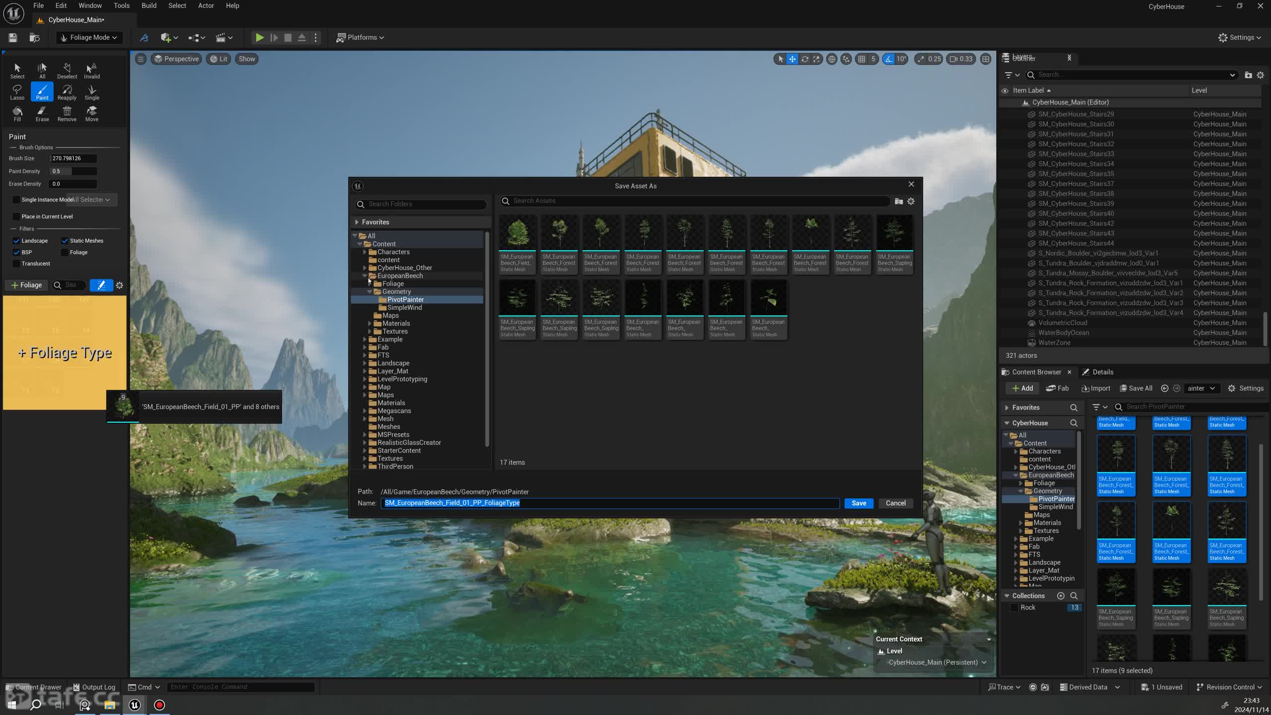Save the current level icon
Viewport: 1271px width, 715px height.
pos(13,37)
